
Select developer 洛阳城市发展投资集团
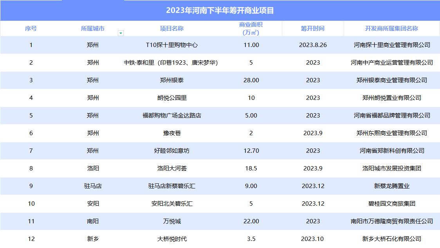pyautogui.click(x=392, y=168)
